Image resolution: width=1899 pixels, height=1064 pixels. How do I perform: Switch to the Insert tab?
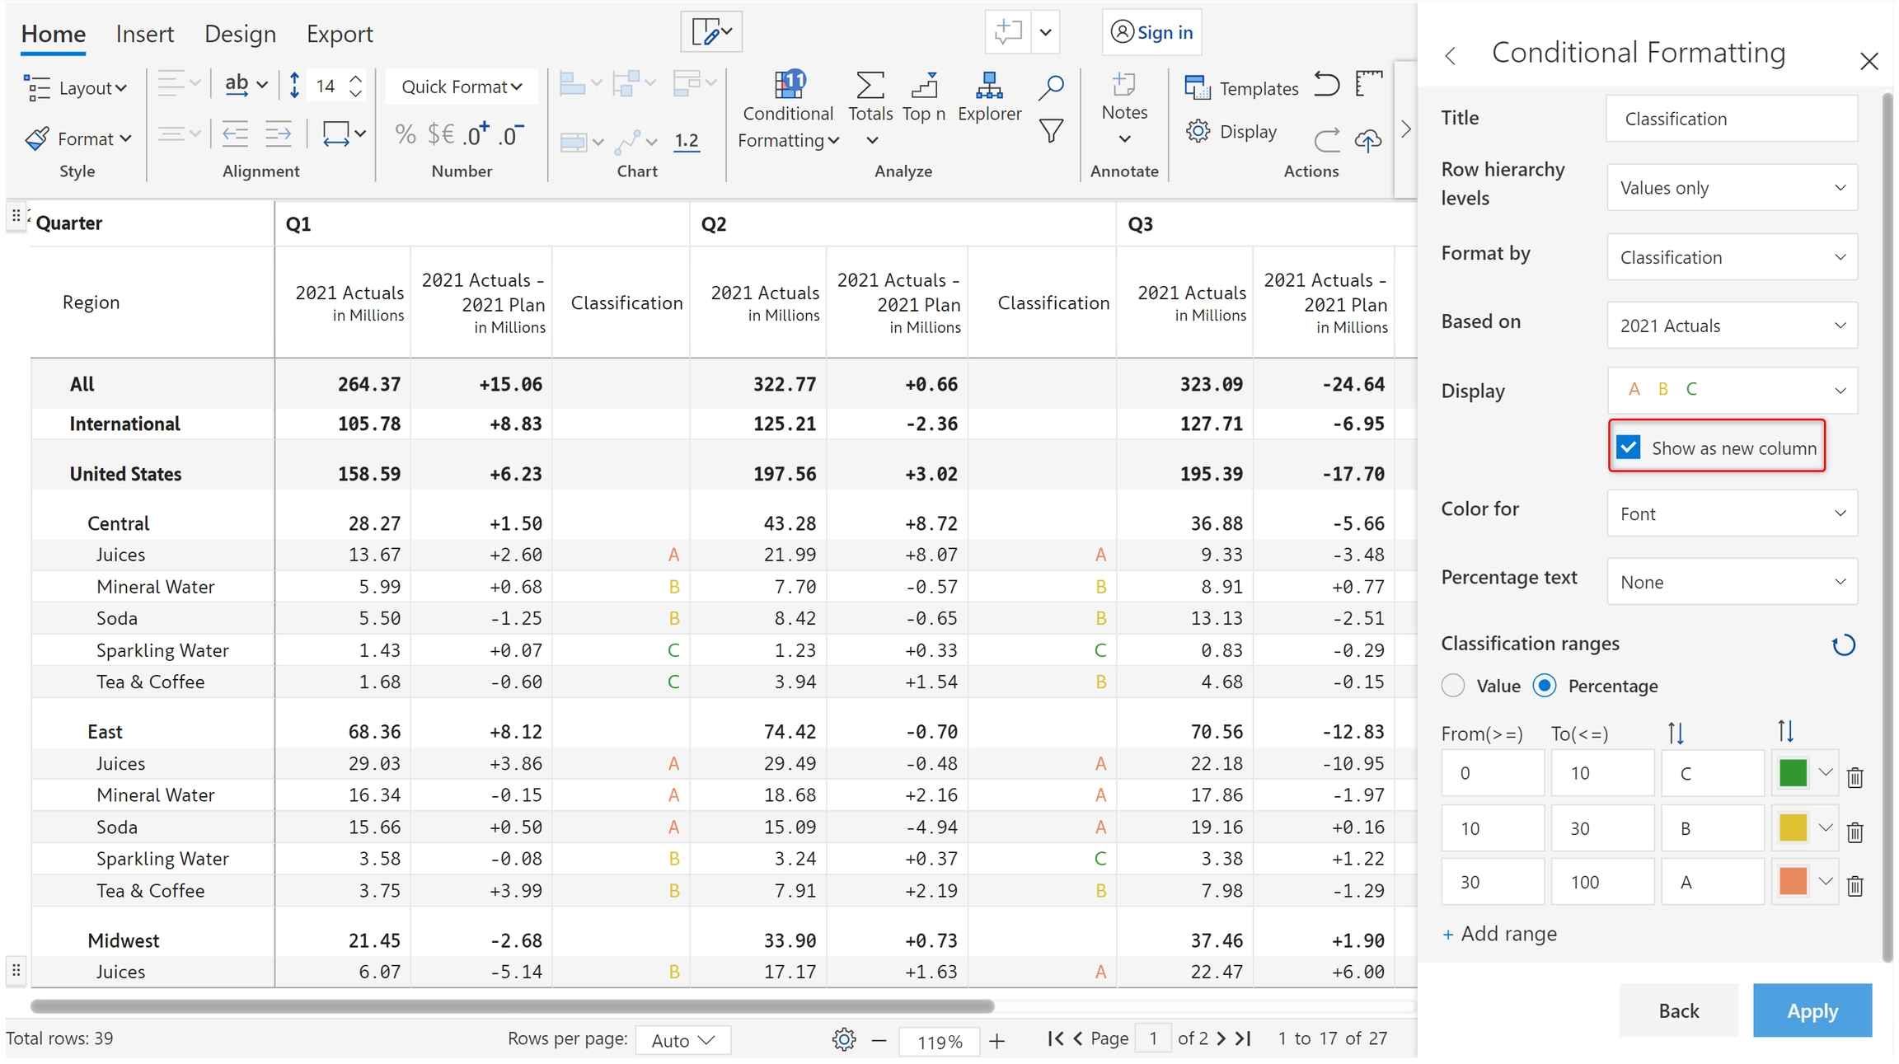(144, 34)
